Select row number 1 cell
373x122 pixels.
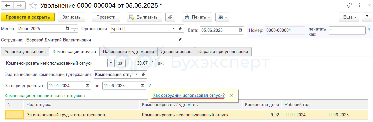coord(14,115)
